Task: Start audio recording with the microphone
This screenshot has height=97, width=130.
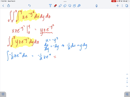Action: point(96,6)
